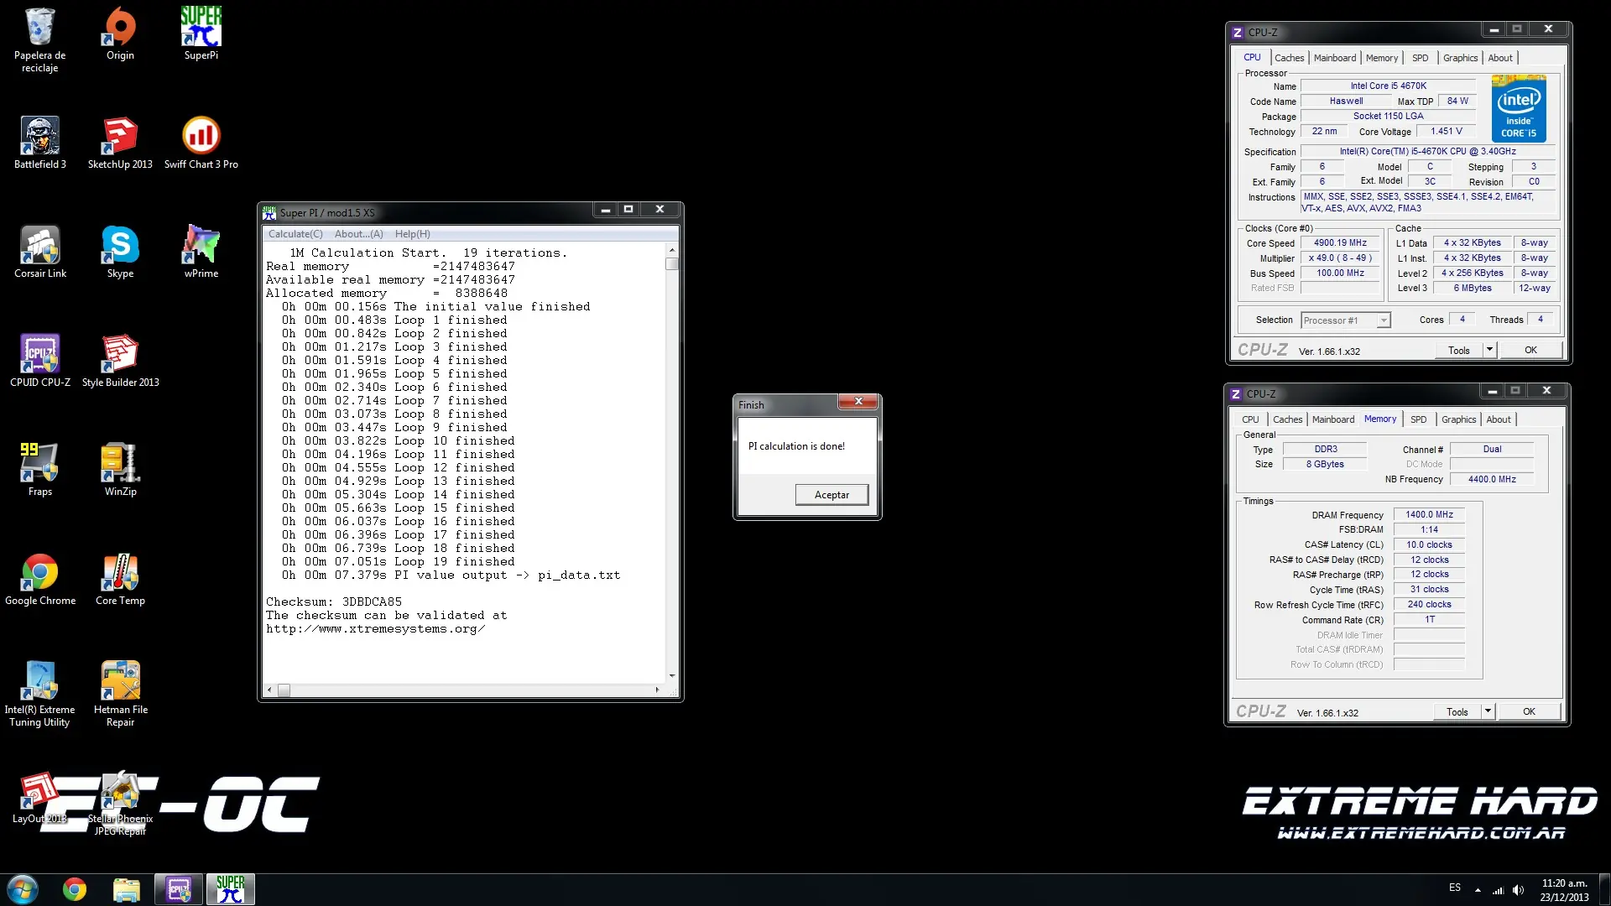Click Tools button in top CPU-Z window
Screen dimensions: 1611x906
point(1458,351)
